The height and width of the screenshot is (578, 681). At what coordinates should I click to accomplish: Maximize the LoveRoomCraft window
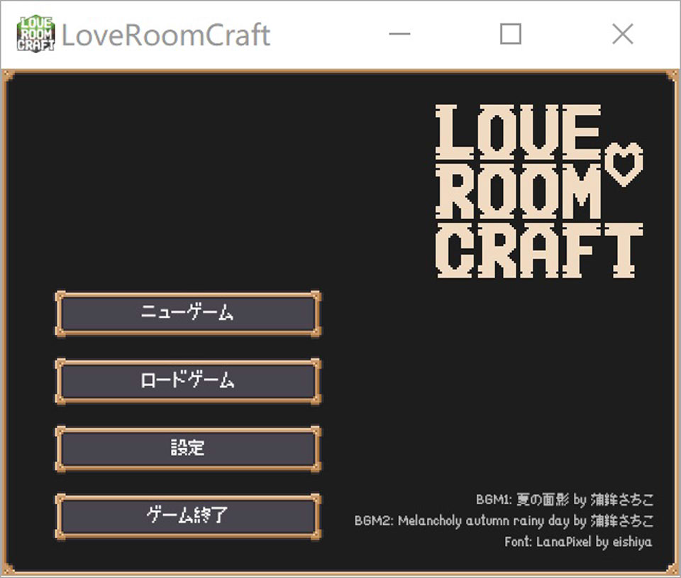point(511,34)
